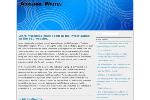Image resolution: width=150 pixels, height=100 pixels.
Task: Open sidebar link 'Changes in the brain article?'
Action: 109,75
